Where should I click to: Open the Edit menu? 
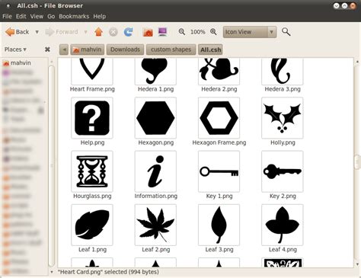point(21,17)
